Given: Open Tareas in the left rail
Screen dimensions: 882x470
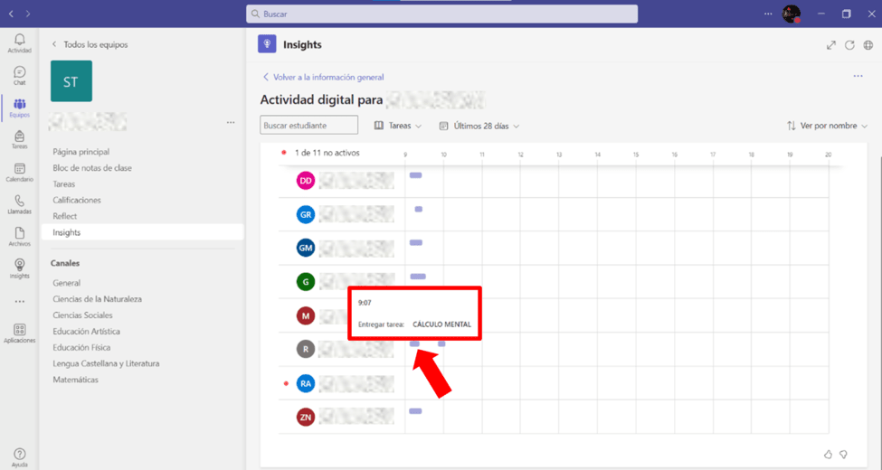Looking at the screenshot, I should (19, 139).
